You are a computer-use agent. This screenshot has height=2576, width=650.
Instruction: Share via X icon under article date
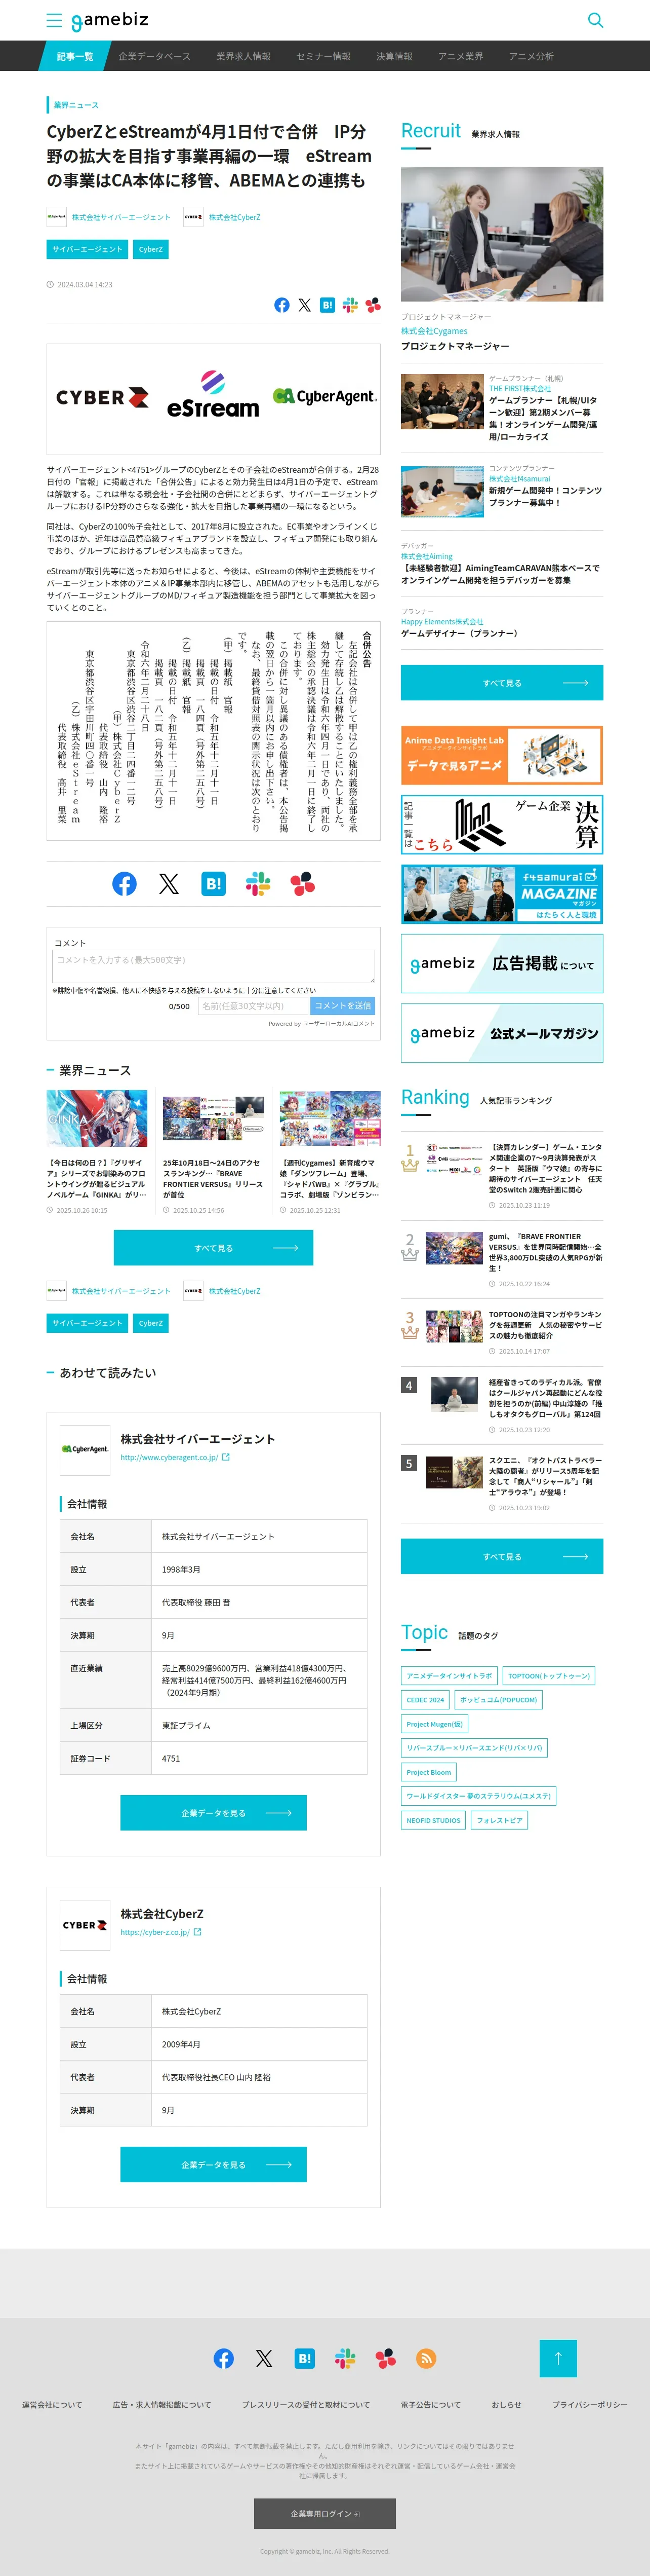click(x=305, y=305)
